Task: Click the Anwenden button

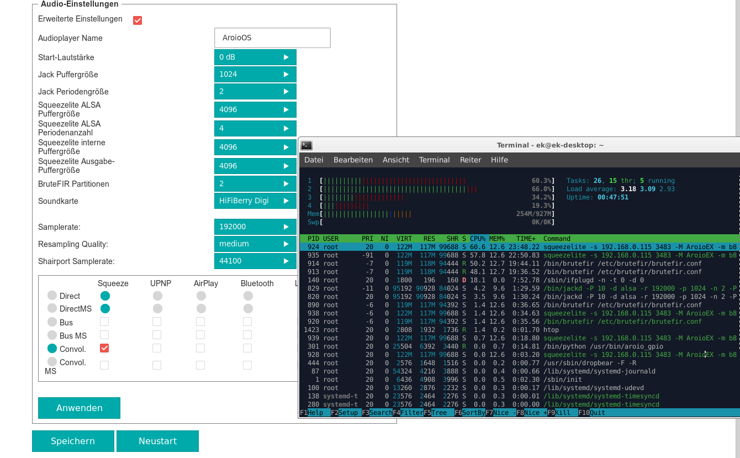Action: (x=79, y=408)
